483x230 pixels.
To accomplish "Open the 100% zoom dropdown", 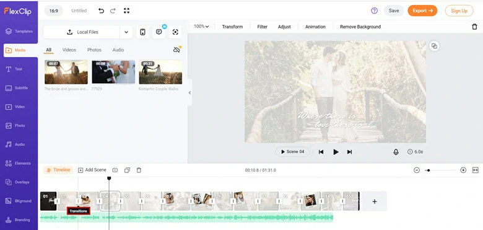I will [201, 27].
